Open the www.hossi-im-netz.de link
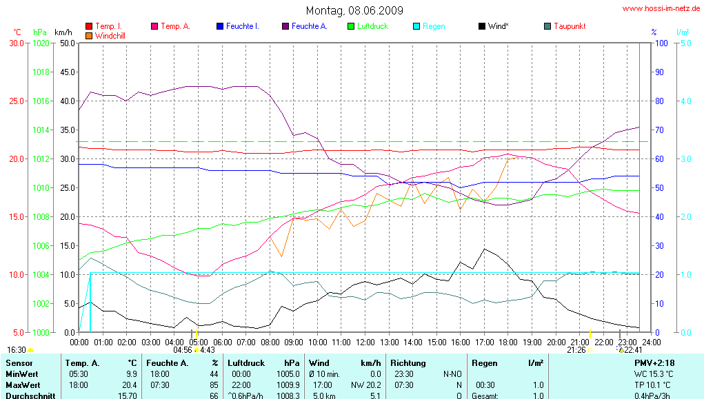Screen dimensions: 704x399 point(662,9)
